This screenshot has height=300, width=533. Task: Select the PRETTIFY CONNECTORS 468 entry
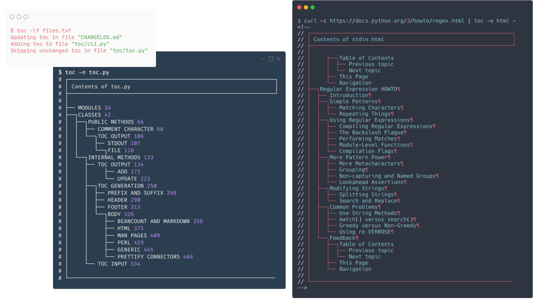click(x=155, y=257)
